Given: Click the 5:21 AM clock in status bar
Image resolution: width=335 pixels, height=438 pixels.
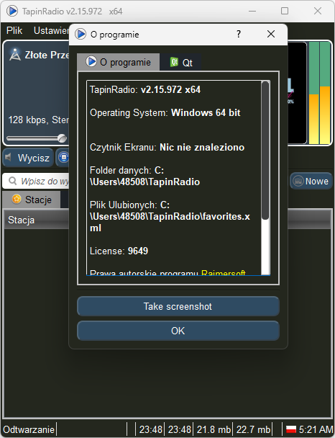Looking at the screenshot, I should click(x=316, y=429).
